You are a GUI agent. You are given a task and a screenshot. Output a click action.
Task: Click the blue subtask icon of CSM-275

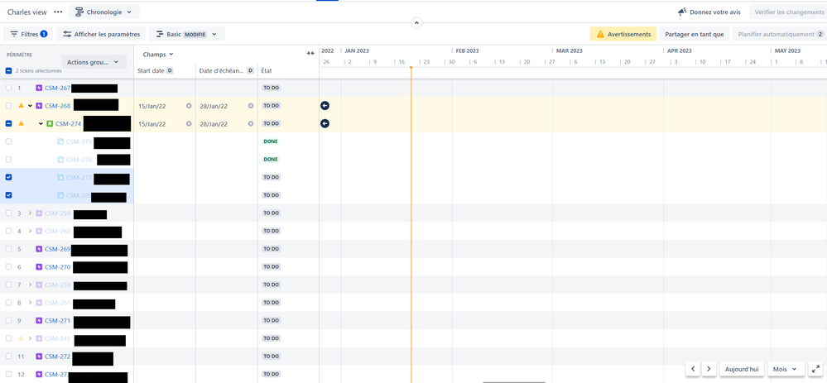[60, 141]
